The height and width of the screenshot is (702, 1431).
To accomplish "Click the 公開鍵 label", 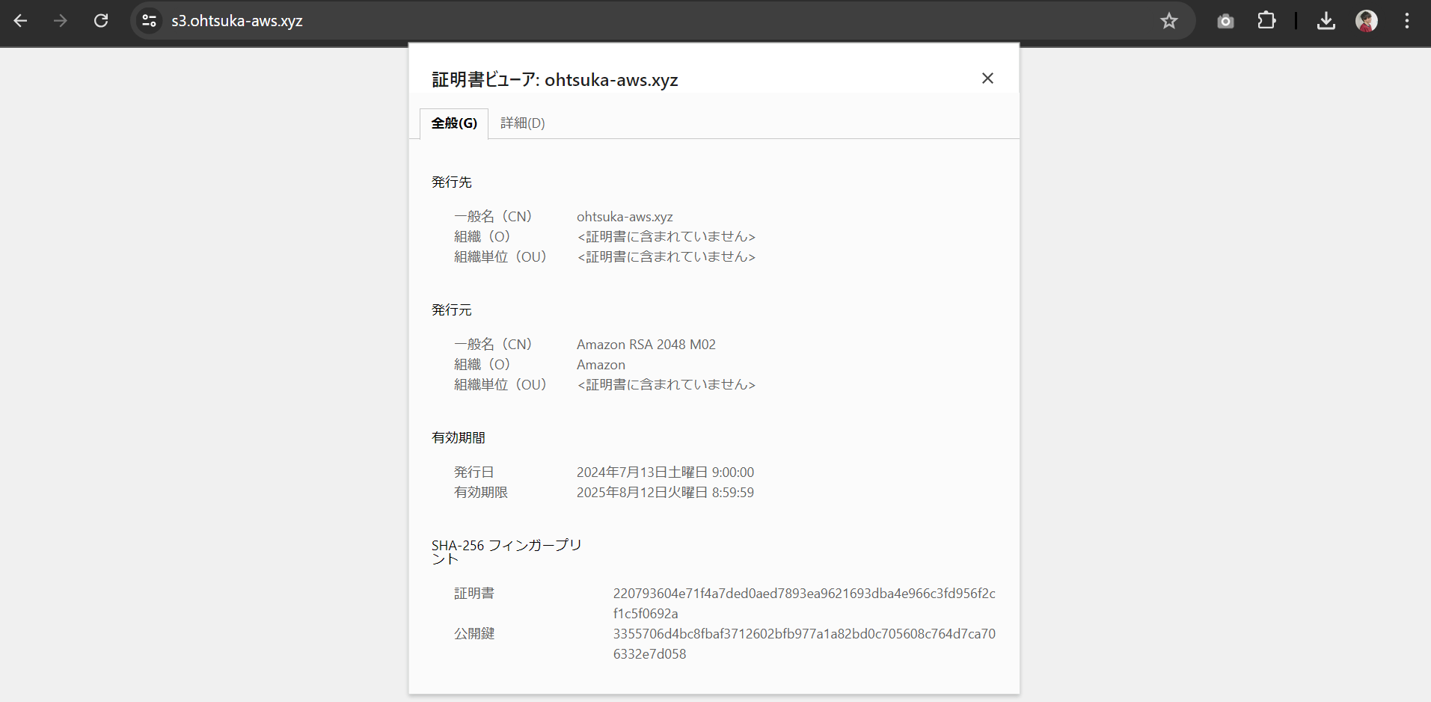I will [x=474, y=634].
